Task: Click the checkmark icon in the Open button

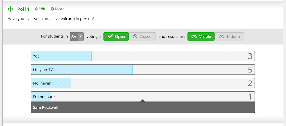Action: (110, 36)
